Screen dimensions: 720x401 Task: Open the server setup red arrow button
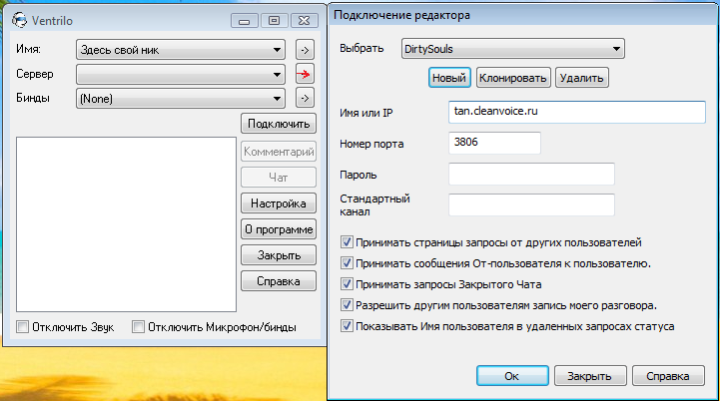point(305,75)
